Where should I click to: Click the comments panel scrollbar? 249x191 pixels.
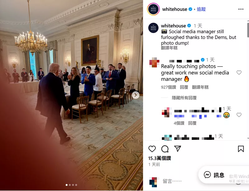[x=248, y=30]
